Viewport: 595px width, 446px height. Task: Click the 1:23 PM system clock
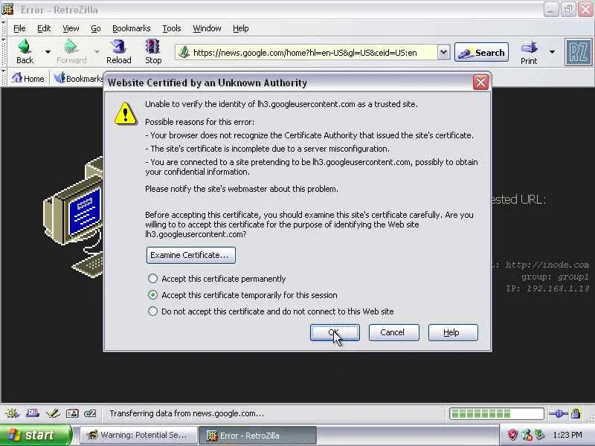tap(567, 435)
